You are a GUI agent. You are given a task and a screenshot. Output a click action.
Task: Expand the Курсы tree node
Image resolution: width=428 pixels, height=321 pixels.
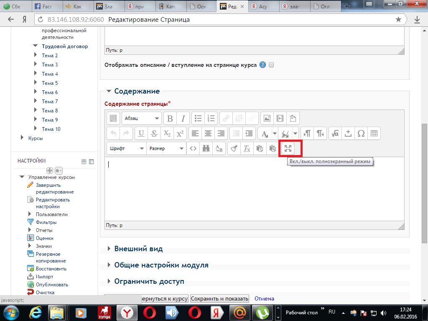click(22, 138)
